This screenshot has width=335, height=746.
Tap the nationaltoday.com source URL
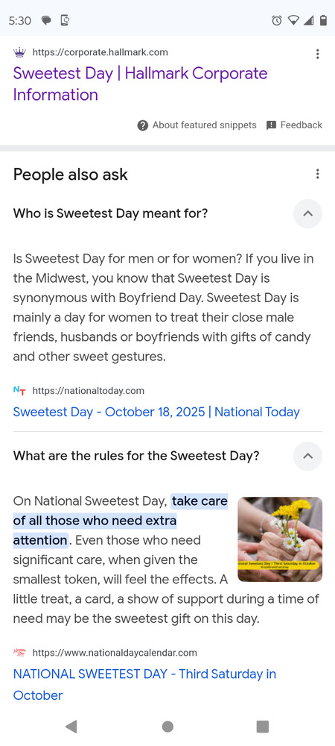click(89, 391)
